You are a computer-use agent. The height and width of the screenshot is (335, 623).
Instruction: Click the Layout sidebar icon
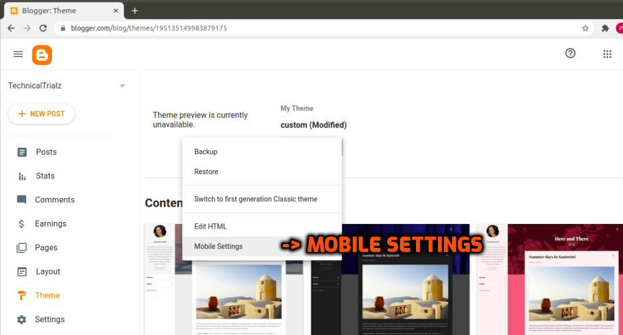(22, 271)
